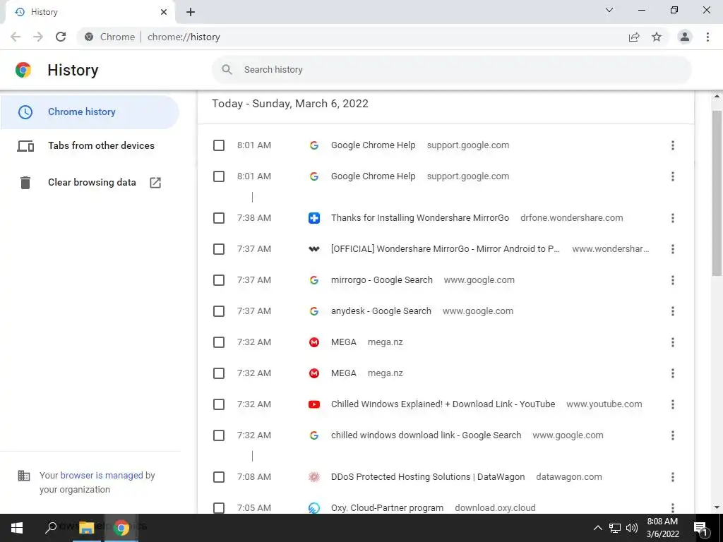This screenshot has width=723, height=542.
Task: Open Clear browsing data
Action: pos(90,183)
